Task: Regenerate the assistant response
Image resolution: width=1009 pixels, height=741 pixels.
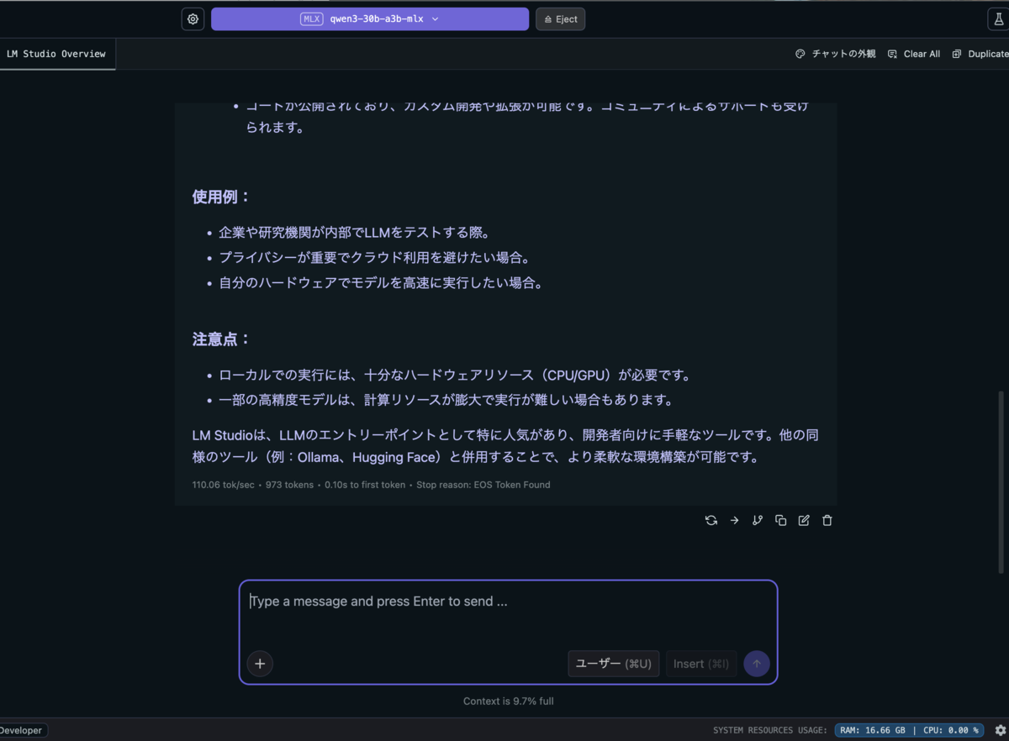Action: [711, 521]
